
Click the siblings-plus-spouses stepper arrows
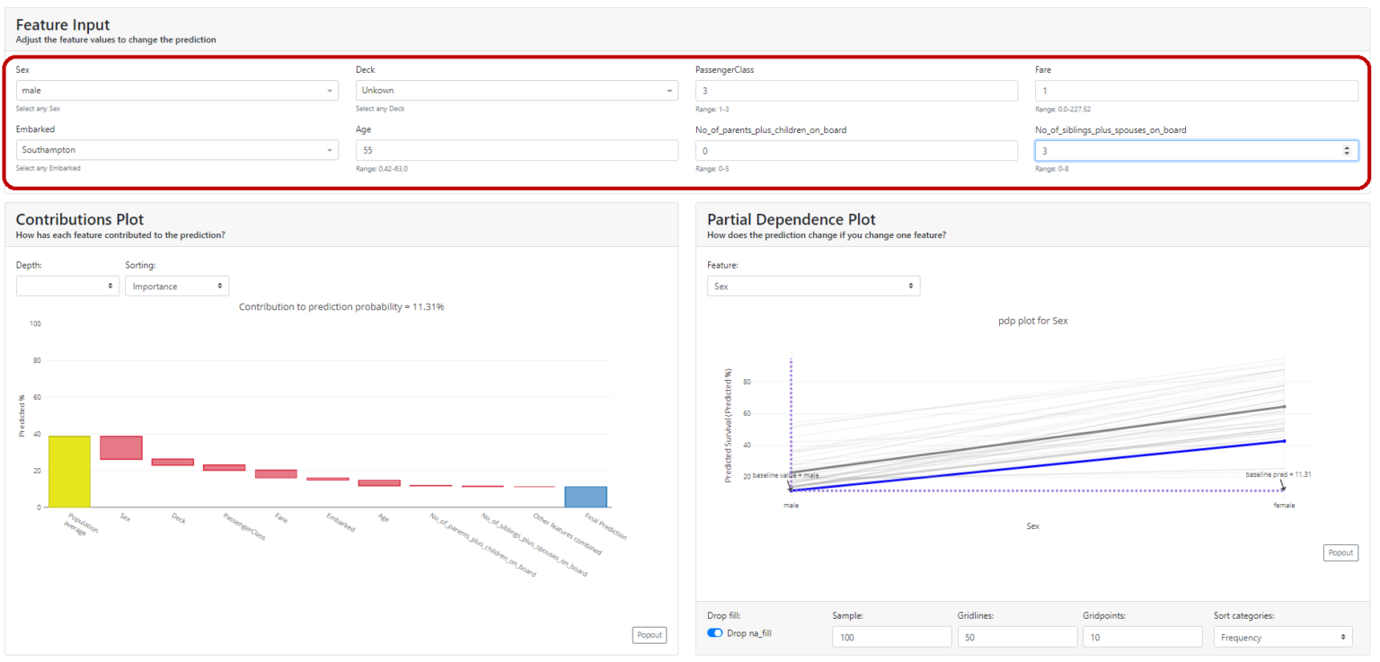(x=1346, y=151)
